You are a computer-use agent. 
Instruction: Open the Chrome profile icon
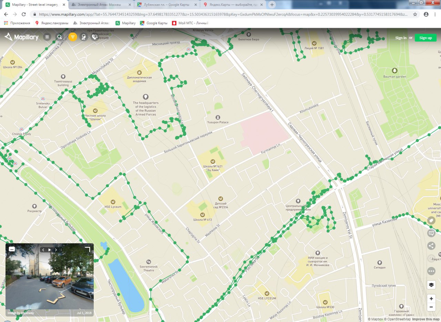click(x=426, y=14)
